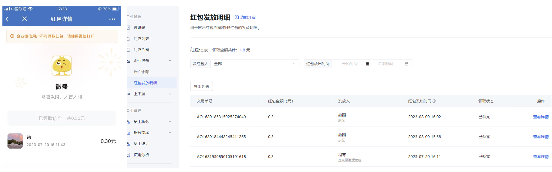The width and height of the screenshot is (552, 172).
Task: Click the 结束时间 end date field
Action: pos(385,64)
